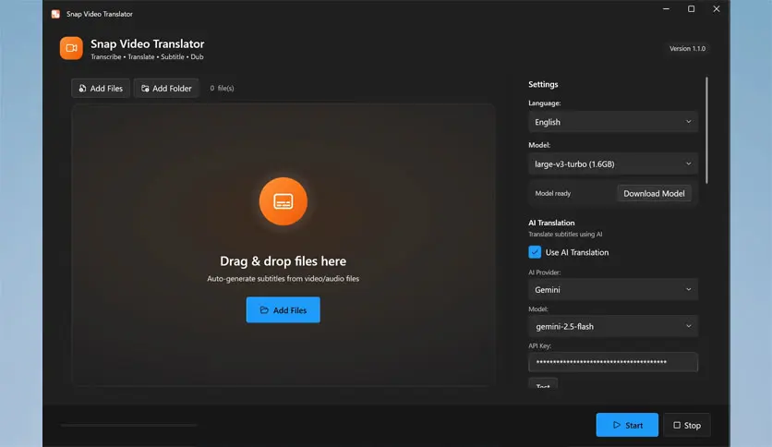The height and width of the screenshot is (447, 772).
Task: Open the large-v3-turbo model dropdown
Action: 613,164
